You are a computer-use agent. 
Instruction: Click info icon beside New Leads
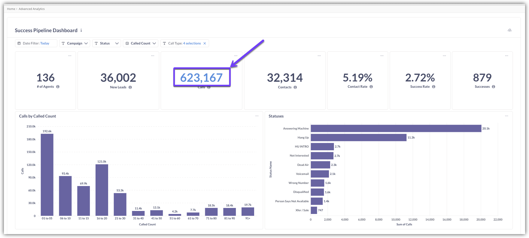coord(130,87)
